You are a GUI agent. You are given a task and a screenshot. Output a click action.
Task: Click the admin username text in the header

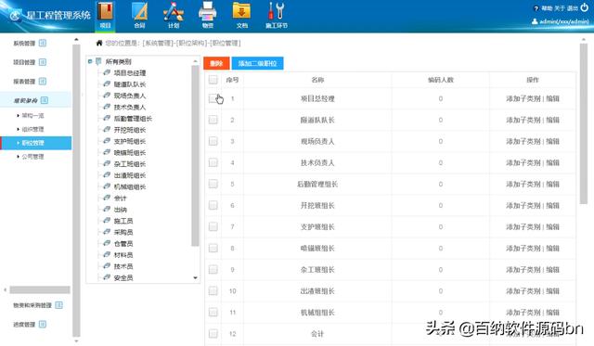click(564, 21)
